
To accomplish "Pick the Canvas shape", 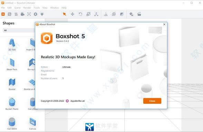I will (x=32, y=124).
